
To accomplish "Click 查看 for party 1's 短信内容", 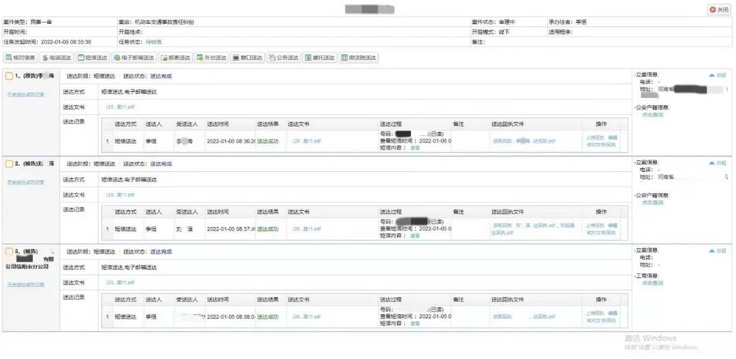I will point(415,148).
